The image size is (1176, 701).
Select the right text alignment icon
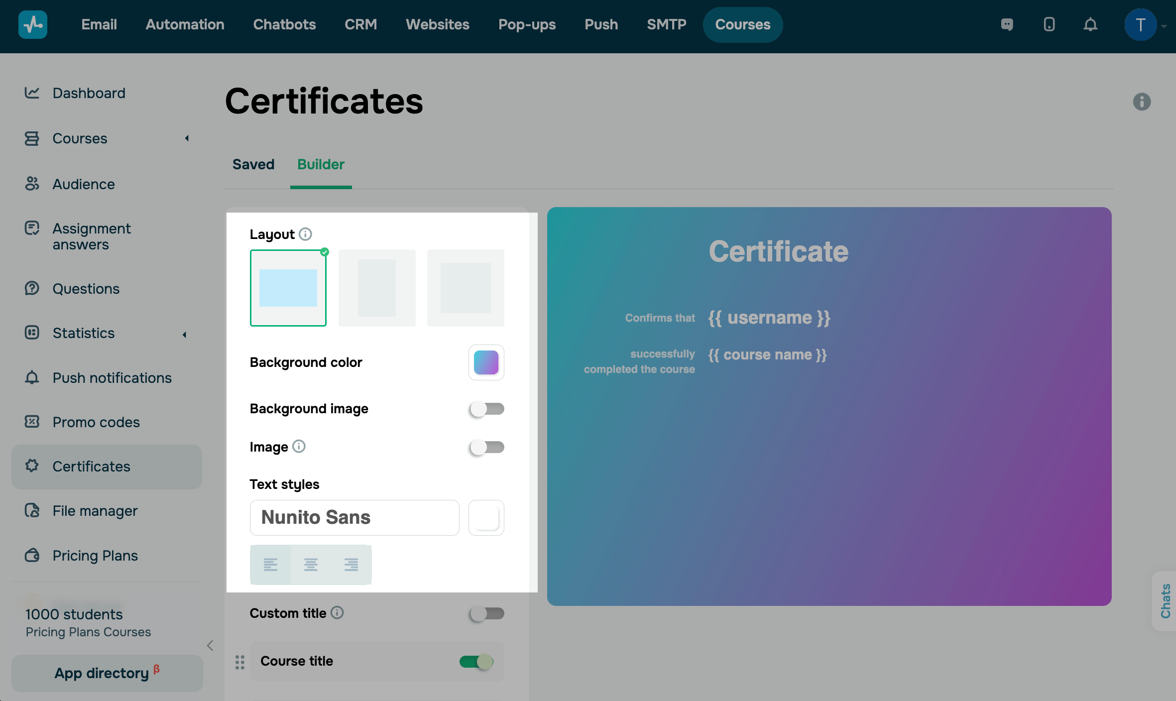pos(351,564)
